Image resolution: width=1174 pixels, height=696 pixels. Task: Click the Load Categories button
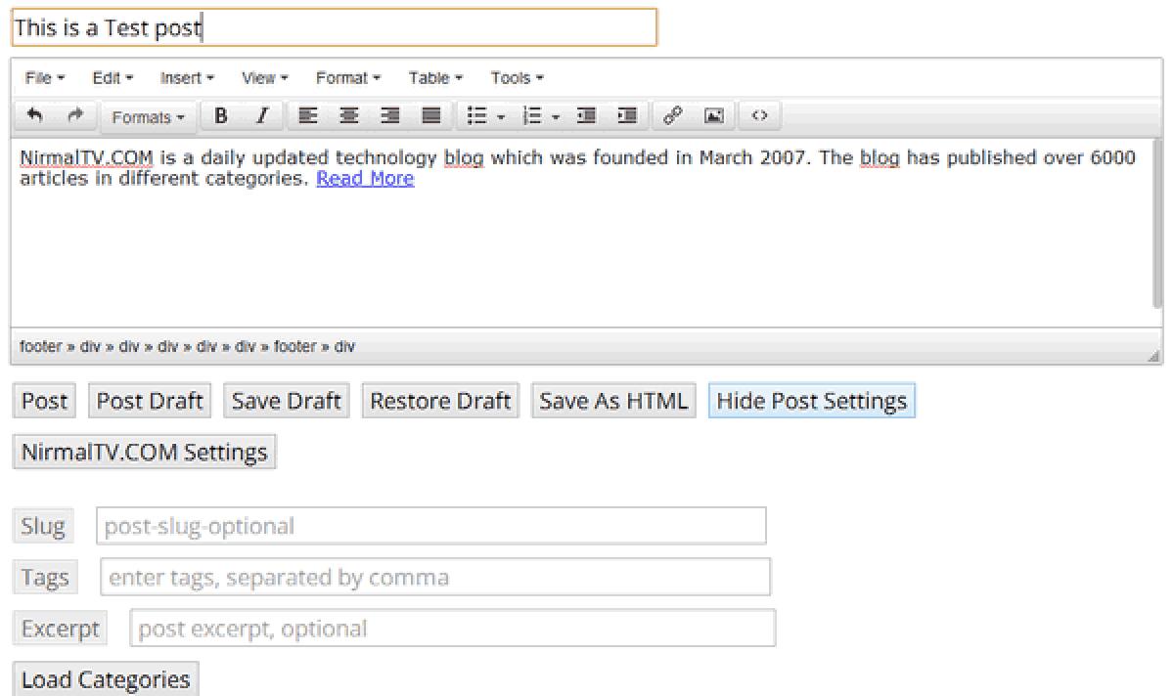tap(105, 678)
